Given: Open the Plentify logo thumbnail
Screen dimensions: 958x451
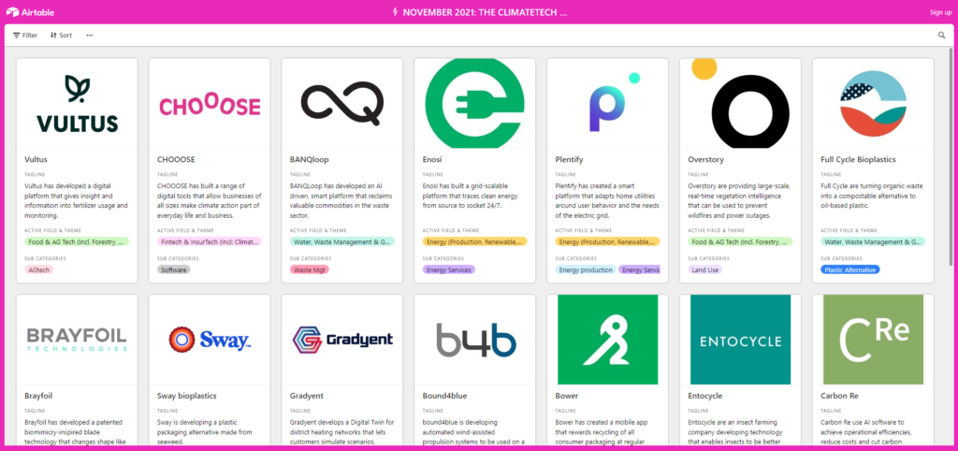Looking at the screenshot, I should (x=607, y=103).
